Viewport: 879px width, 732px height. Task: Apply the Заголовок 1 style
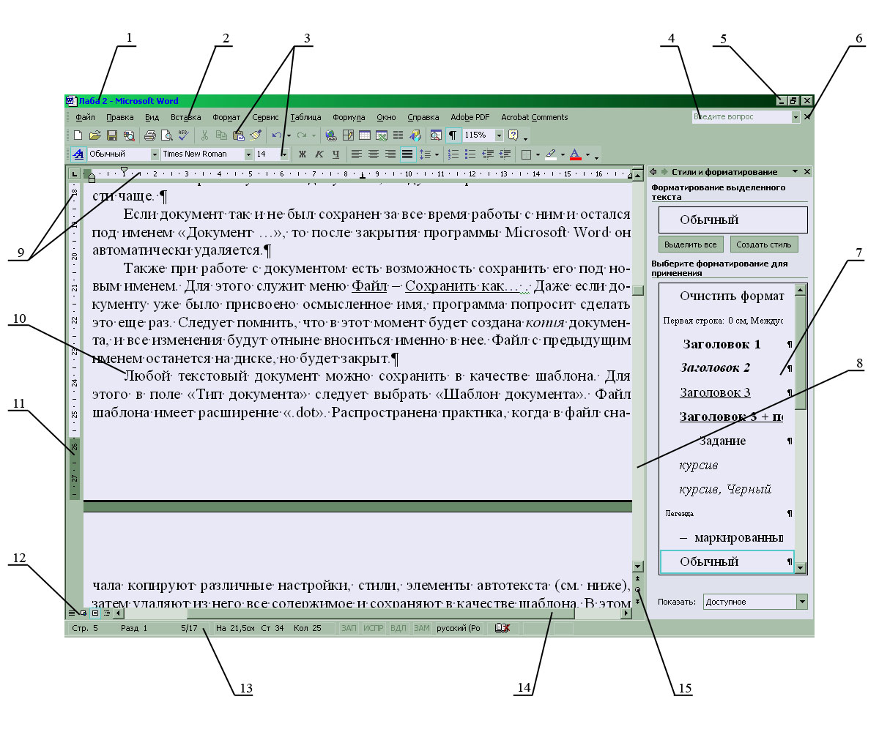[x=727, y=344]
